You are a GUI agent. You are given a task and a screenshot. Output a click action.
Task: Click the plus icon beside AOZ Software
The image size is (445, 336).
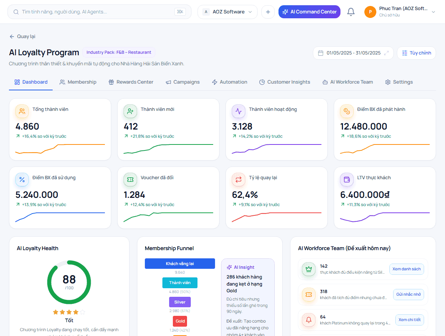[x=268, y=12]
